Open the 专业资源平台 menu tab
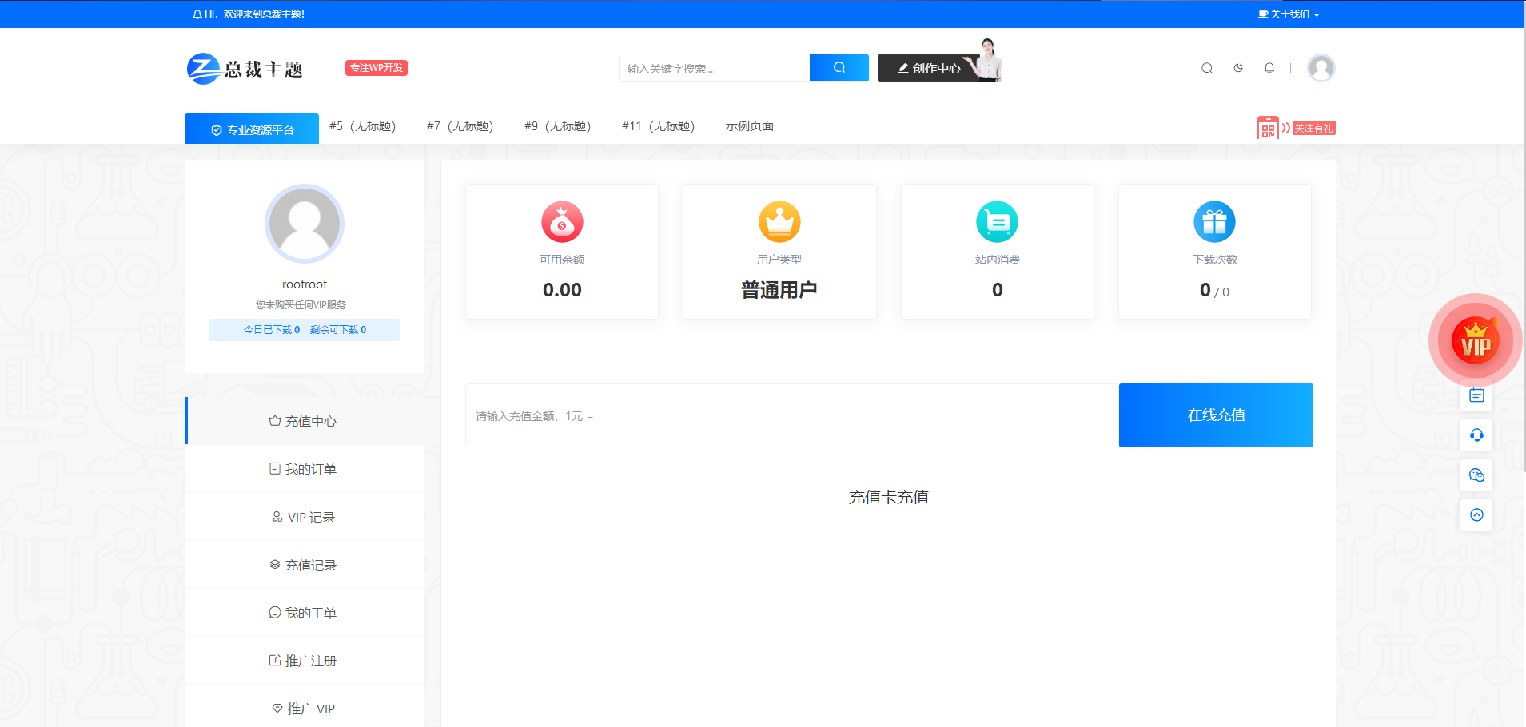This screenshot has width=1526, height=727. point(252,129)
